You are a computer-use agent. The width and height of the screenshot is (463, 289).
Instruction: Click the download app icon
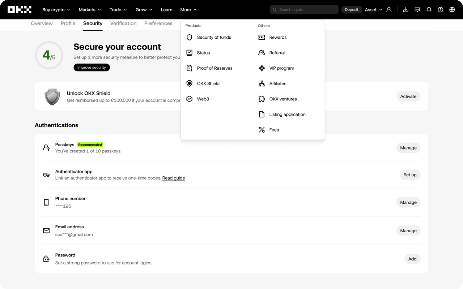pos(406,10)
